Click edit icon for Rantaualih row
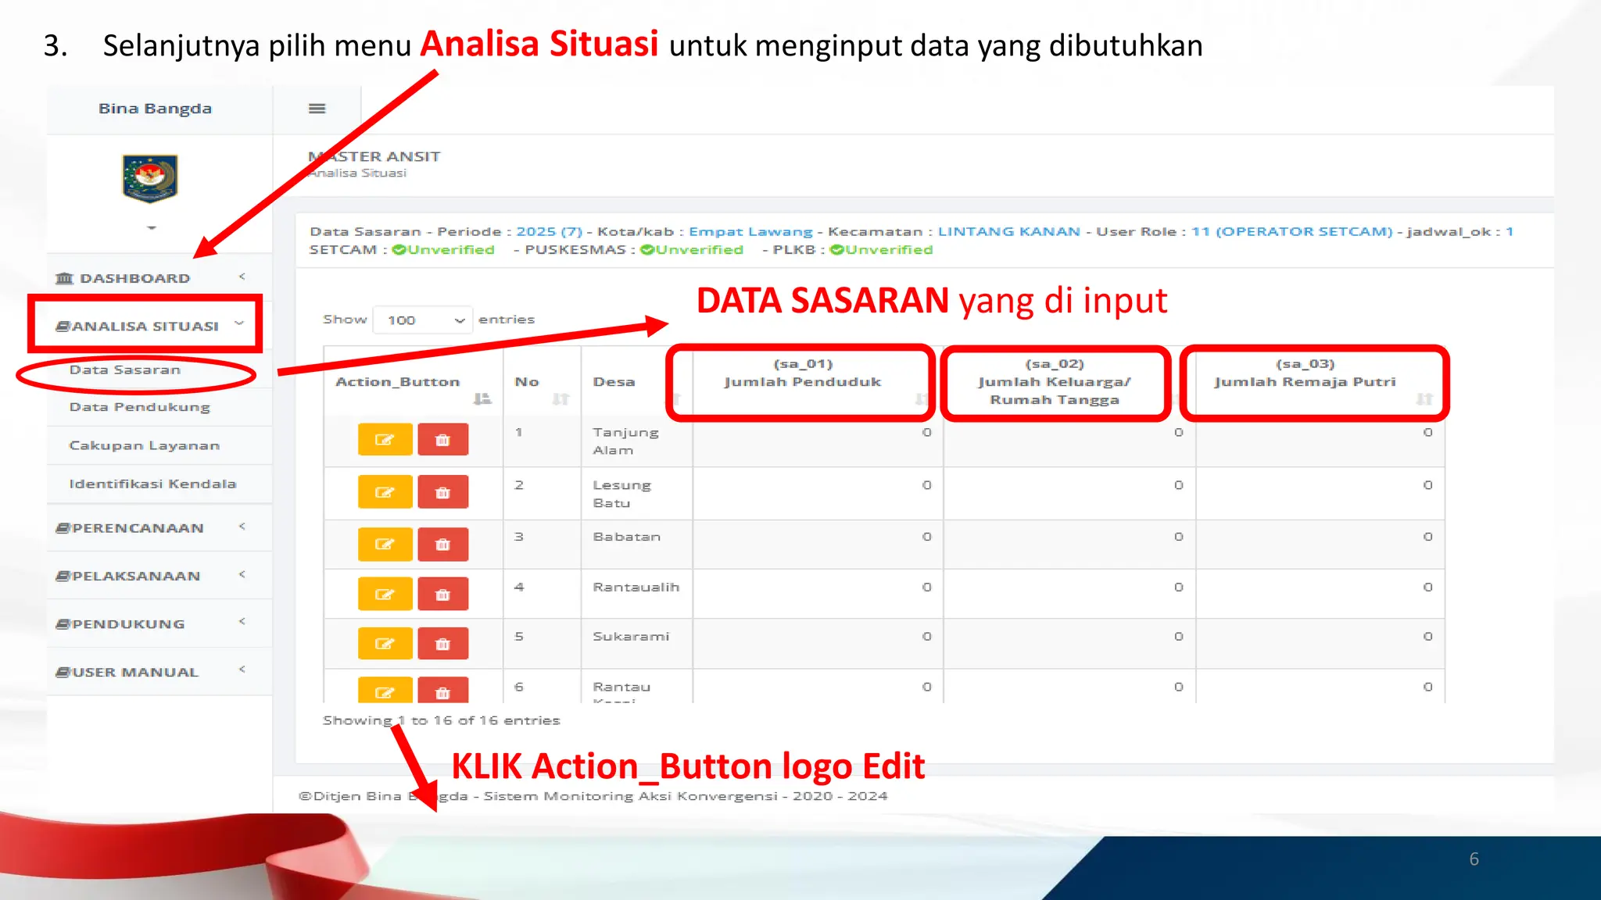 [385, 594]
